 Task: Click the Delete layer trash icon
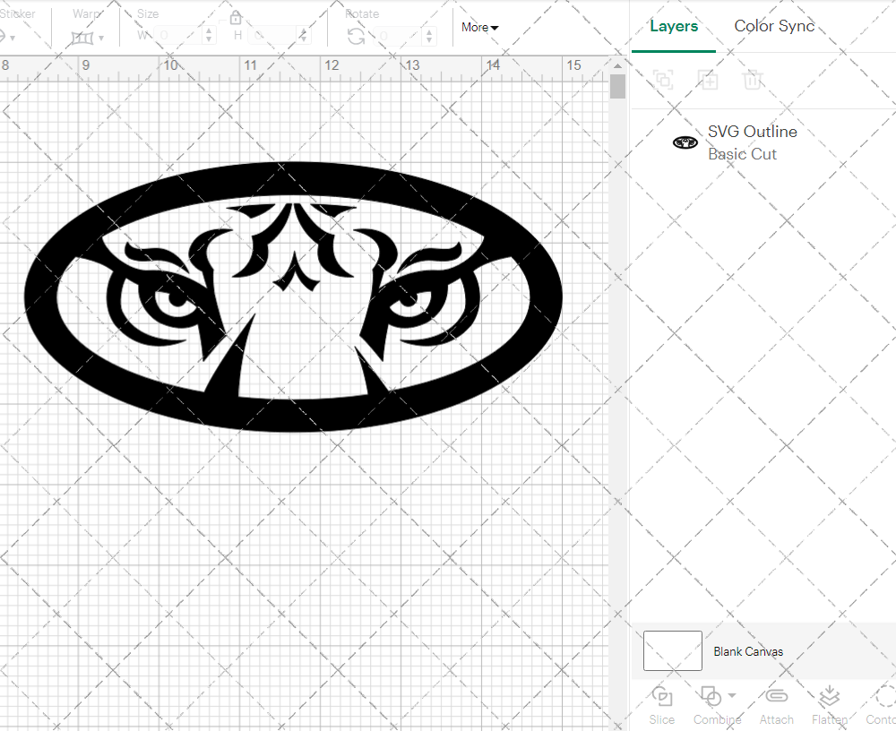point(753,80)
